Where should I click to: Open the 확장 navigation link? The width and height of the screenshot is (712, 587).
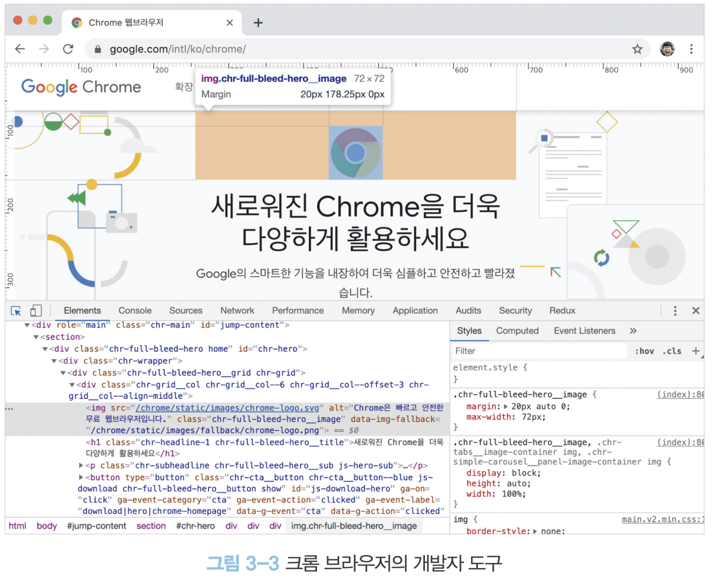click(x=184, y=87)
